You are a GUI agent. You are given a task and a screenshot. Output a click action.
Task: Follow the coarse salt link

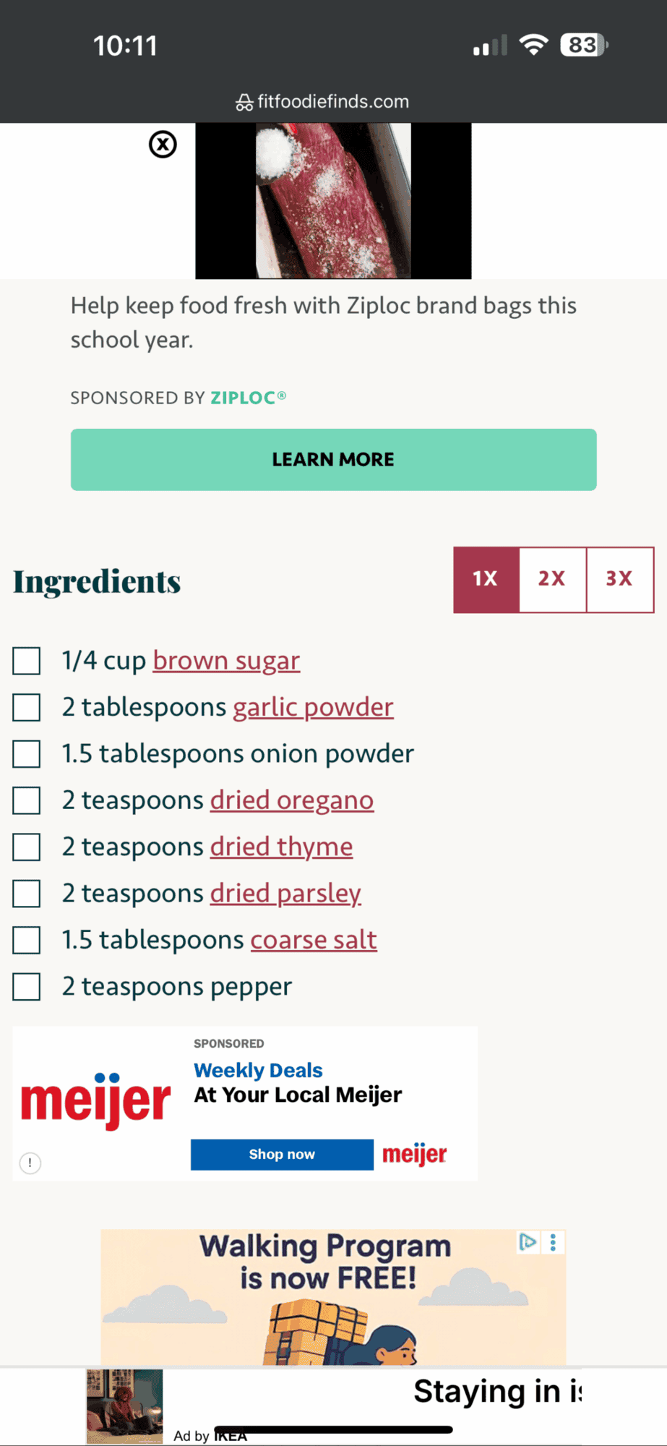[x=314, y=940]
